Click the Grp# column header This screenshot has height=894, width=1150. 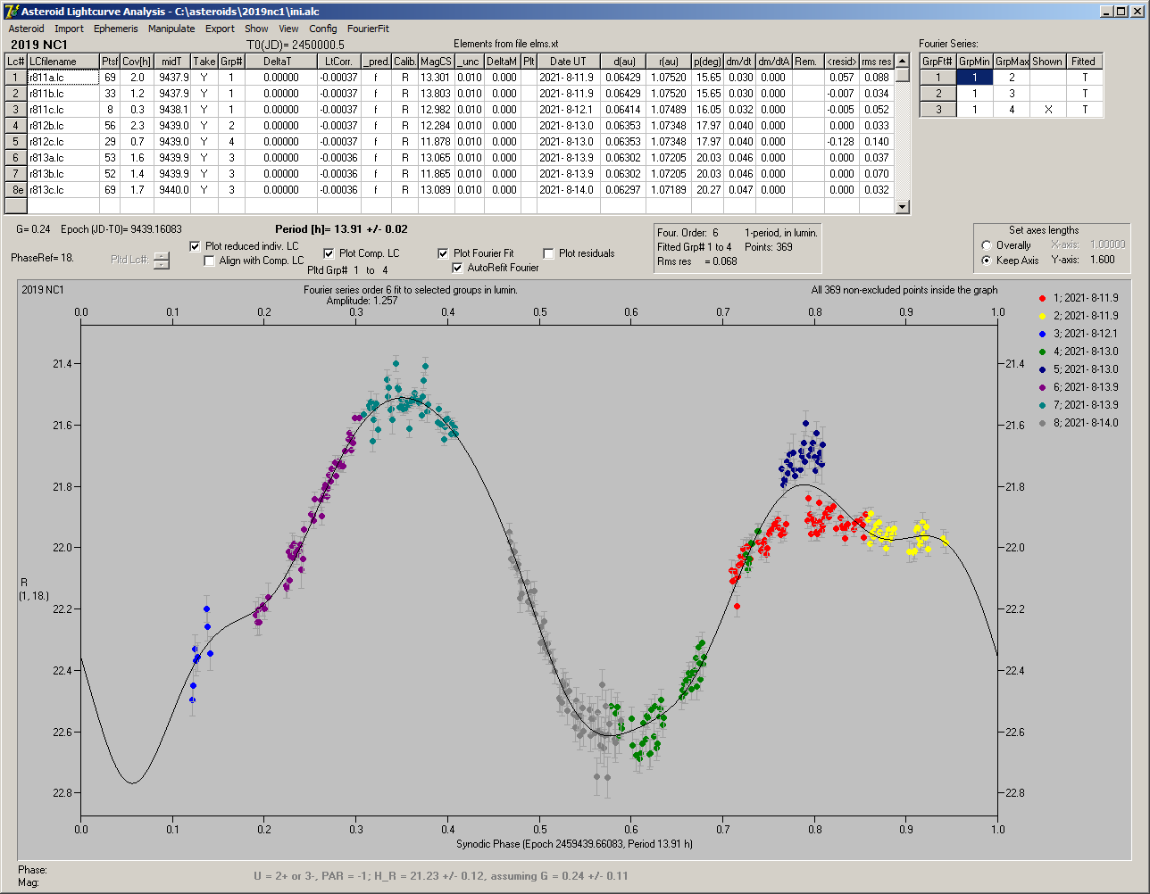coord(231,62)
